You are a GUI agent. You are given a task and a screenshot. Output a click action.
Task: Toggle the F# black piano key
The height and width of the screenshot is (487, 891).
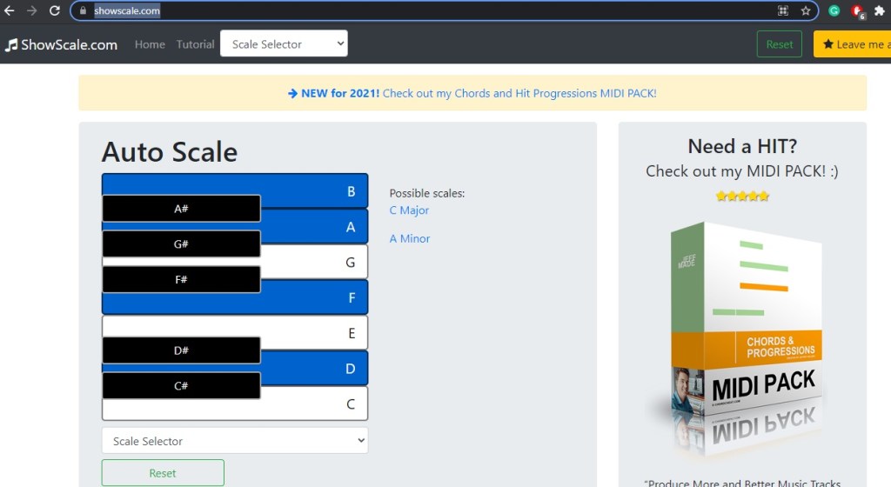[181, 279]
